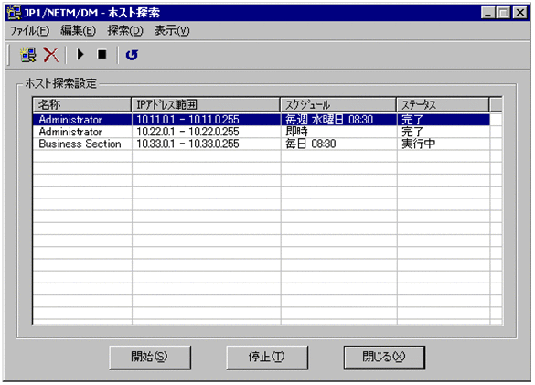Open the ファイル(F) menu
Image resolution: width=535 pixels, height=385 pixels.
[x=29, y=31]
